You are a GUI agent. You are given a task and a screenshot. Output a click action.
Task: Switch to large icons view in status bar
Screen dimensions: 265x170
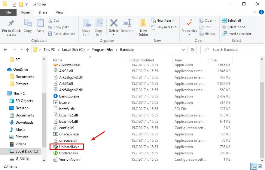coord(260,166)
